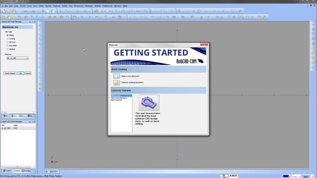
Task: Click the Save diskette toolbar icon
Action: 14,11
